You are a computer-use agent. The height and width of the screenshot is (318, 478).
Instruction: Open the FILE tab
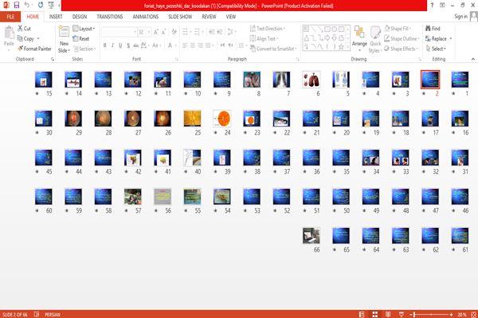click(10, 17)
